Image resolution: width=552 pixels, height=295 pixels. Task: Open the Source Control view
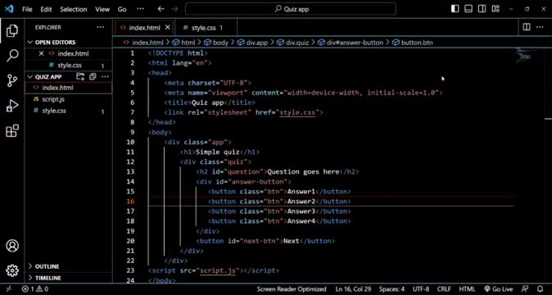pos(12,80)
